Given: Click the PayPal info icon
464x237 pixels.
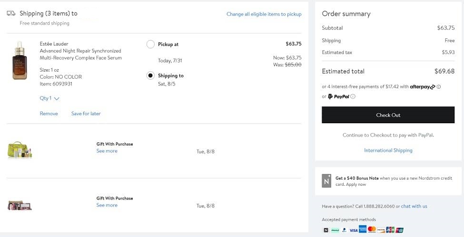Looking at the screenshot, I should [353, 97].
